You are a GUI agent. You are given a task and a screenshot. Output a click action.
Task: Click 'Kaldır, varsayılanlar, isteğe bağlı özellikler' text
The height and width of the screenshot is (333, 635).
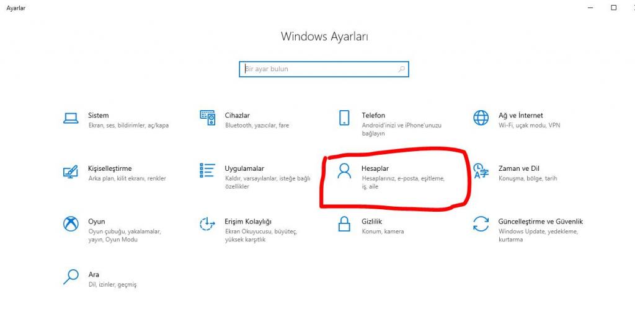click(x=268, y=182)
